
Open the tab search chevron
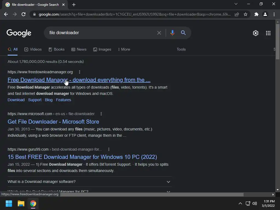tap(236, 4)
